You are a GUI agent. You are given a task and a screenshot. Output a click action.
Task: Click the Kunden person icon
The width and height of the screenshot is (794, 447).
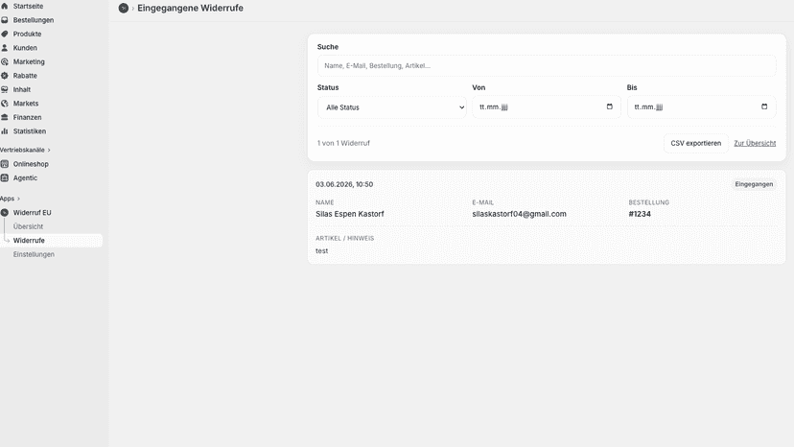pos(5,48)
